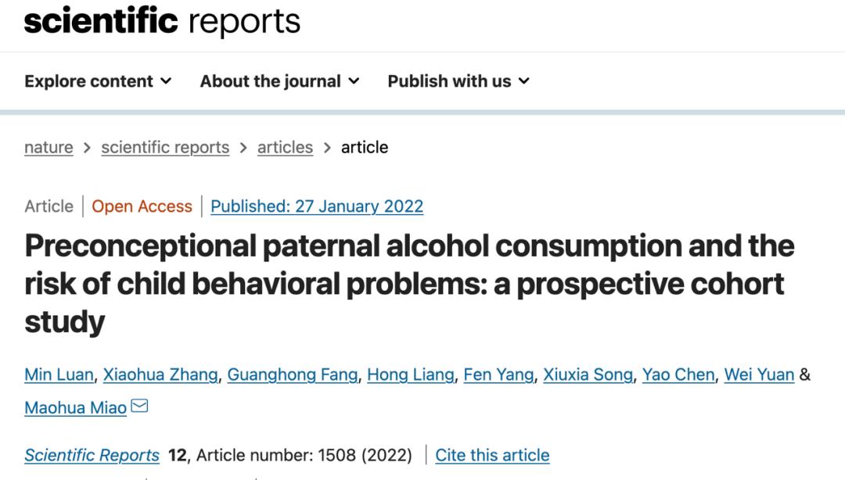Go to the nature breadcrumb link
Image resolution: width=845 pixels, height=480 pixels.
[x=49, y=148]
